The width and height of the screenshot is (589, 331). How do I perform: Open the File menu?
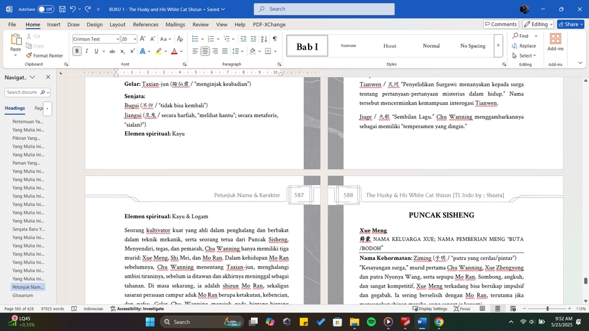pos(12,25)
